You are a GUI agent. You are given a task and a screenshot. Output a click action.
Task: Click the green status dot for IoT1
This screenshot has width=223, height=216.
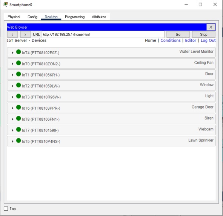click(x=18, y=74)
